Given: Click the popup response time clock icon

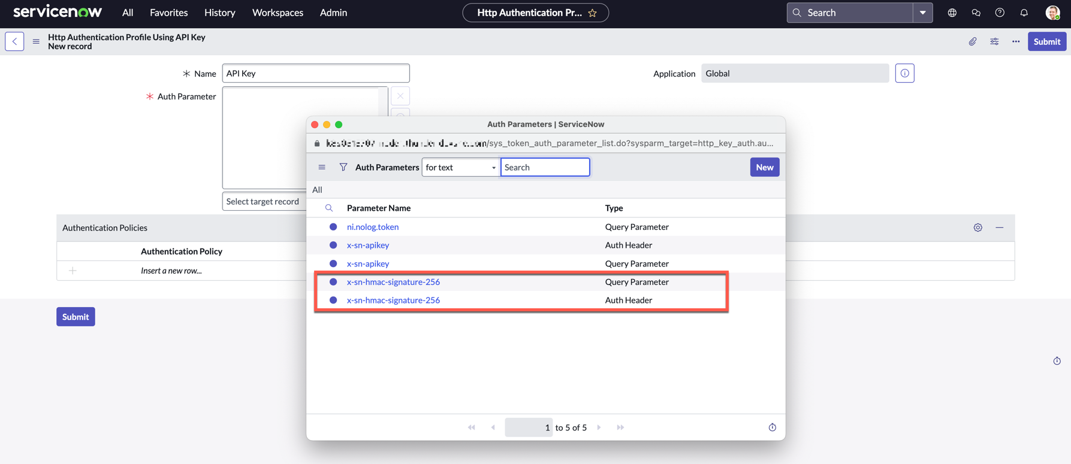Looking at the screenshot, I should [x=773, y=427].
